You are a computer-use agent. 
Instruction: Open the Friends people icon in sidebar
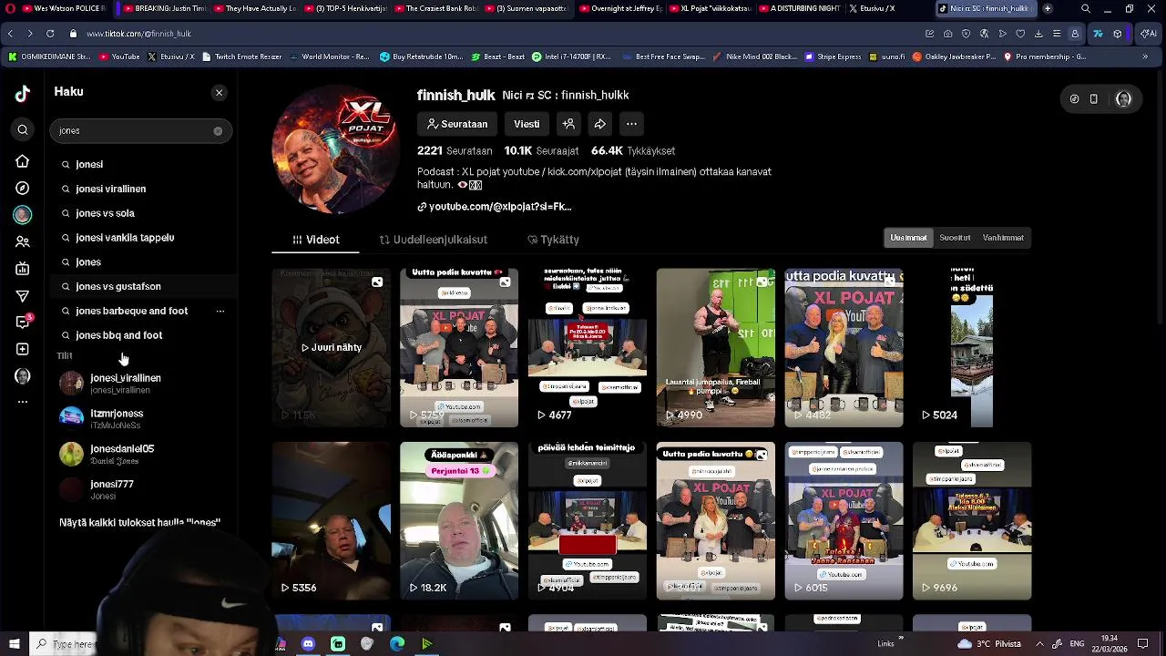(23, 241)
